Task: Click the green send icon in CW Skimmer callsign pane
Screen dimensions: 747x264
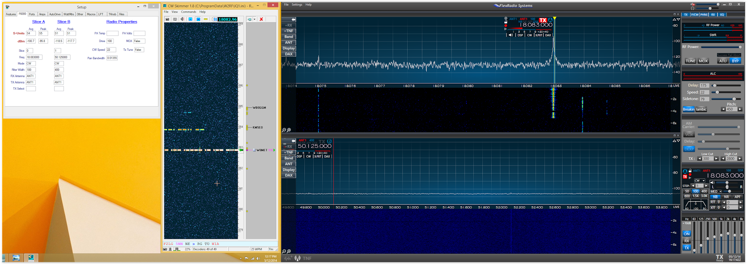Action: (250, 19)
